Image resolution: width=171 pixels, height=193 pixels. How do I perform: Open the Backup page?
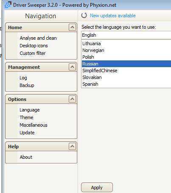(x=27, y=85)
